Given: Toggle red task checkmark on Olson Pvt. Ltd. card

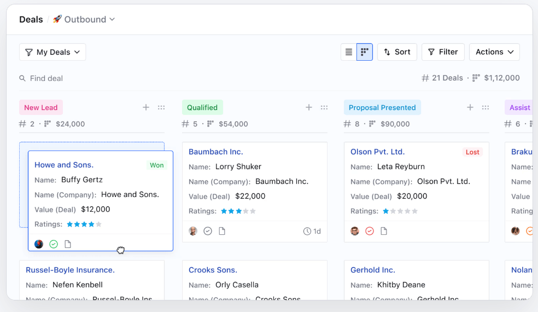Looking at the screenshot, I should (370, 231).
